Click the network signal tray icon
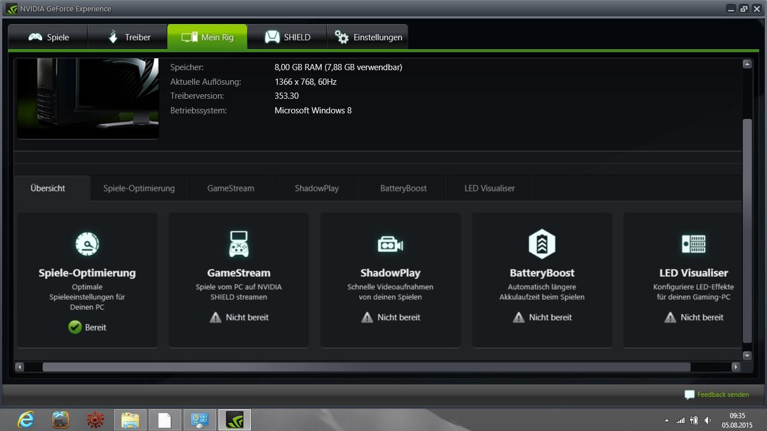This screenshot has width=767, height=431. tap(681, 420)
